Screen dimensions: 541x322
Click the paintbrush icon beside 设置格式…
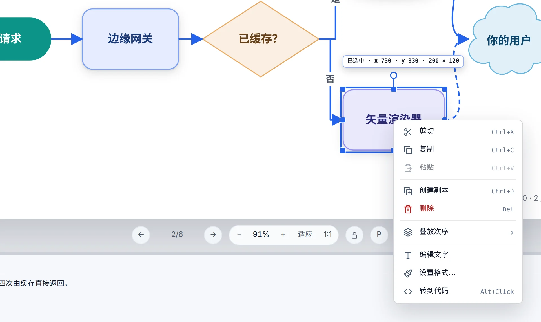click(408, 273)
